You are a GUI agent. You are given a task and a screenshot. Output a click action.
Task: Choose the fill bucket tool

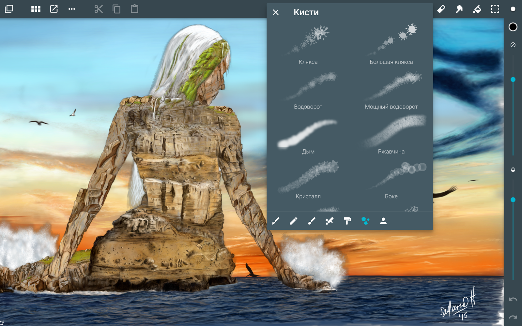point(477,9)
